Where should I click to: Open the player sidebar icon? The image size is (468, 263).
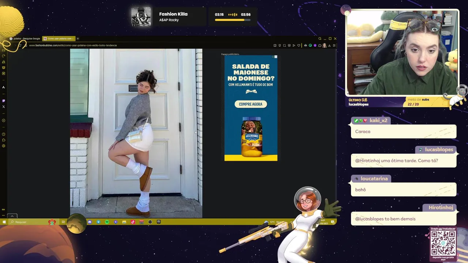3,120
